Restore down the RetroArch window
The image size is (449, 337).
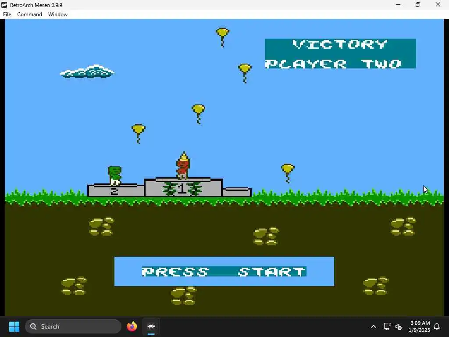[x=418, y=5]
